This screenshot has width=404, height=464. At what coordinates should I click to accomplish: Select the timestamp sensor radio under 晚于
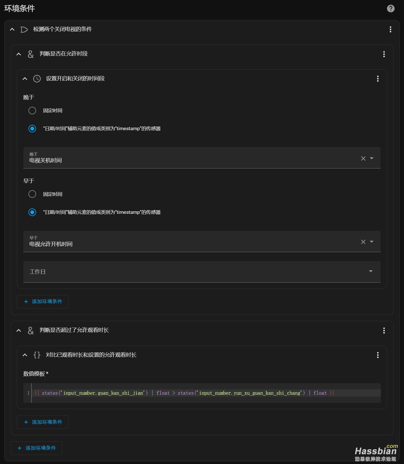32,128
